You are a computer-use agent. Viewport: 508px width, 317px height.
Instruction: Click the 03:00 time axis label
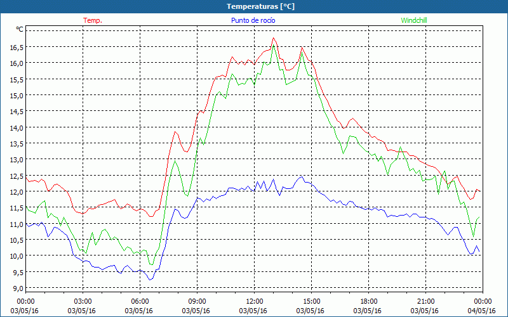click(82, 302)
